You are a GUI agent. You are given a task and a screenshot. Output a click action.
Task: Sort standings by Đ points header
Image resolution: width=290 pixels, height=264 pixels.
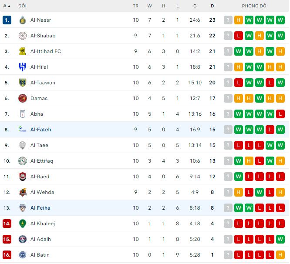pos(212,6)
